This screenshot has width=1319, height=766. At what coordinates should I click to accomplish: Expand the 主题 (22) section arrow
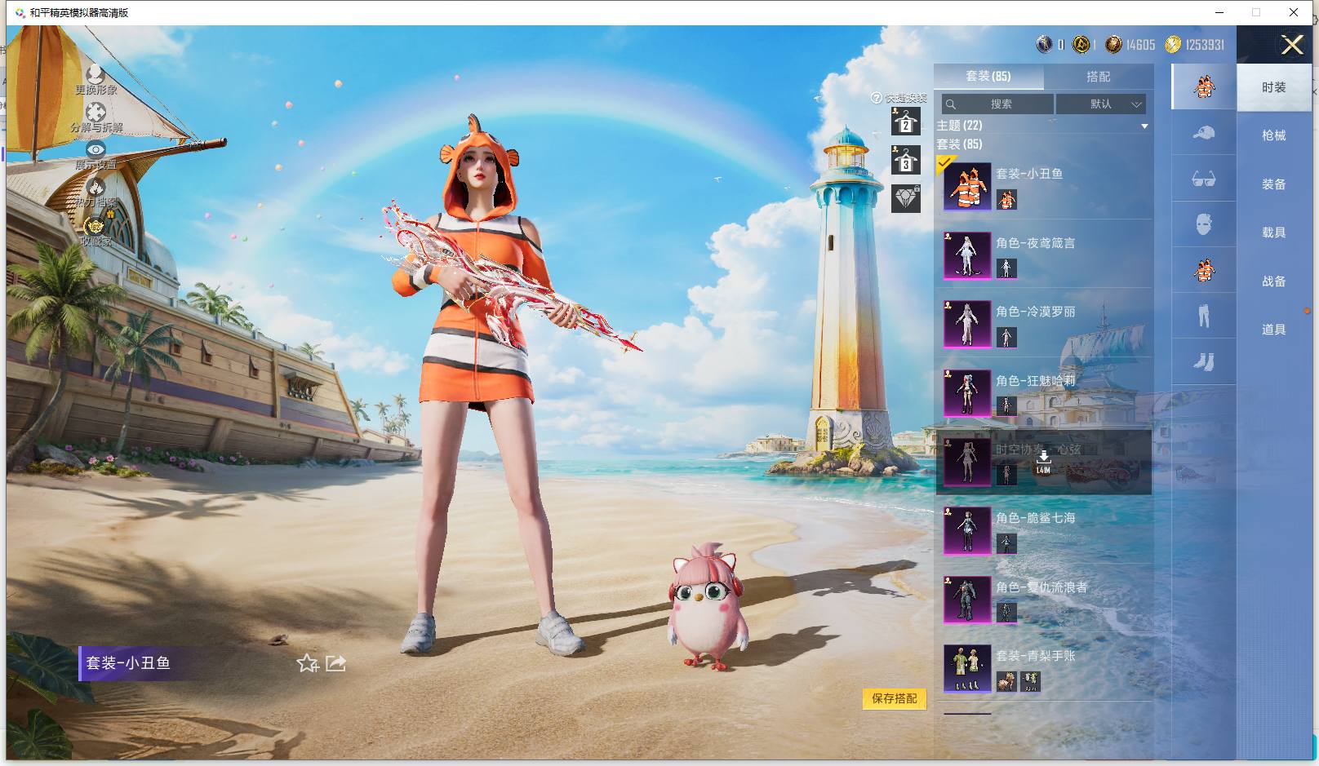click(x=1144, y=126)
